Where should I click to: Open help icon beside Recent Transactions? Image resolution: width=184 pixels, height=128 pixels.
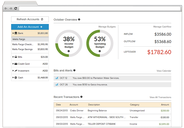[81, 97]
